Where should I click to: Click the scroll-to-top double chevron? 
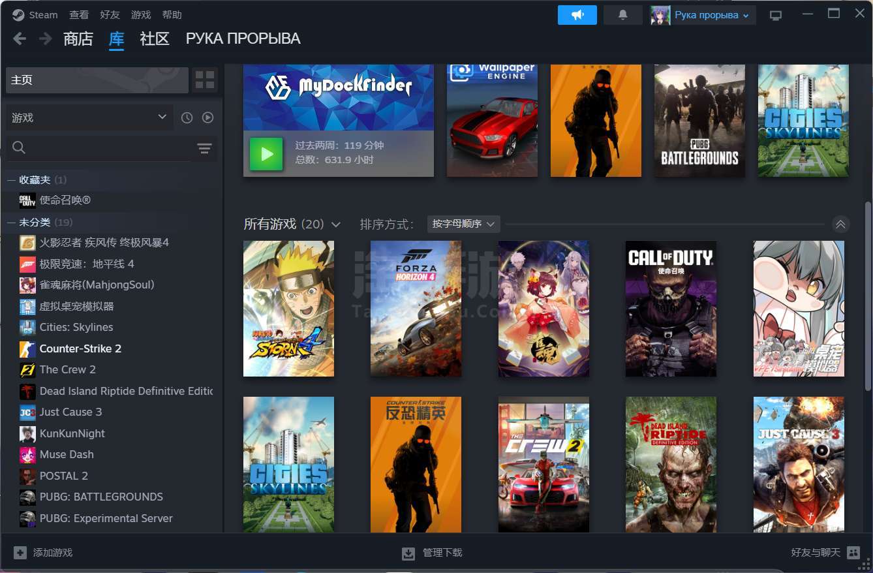[x=840, y=225]
